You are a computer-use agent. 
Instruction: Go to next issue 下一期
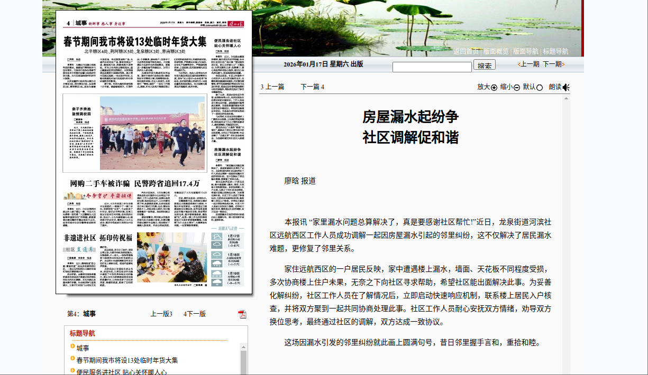coord(552,64)
